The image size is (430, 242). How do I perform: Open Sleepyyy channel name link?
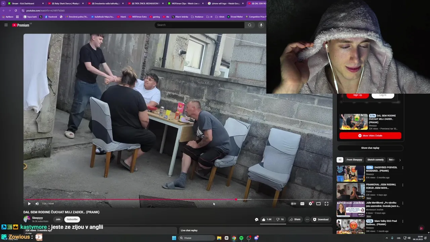37,218
